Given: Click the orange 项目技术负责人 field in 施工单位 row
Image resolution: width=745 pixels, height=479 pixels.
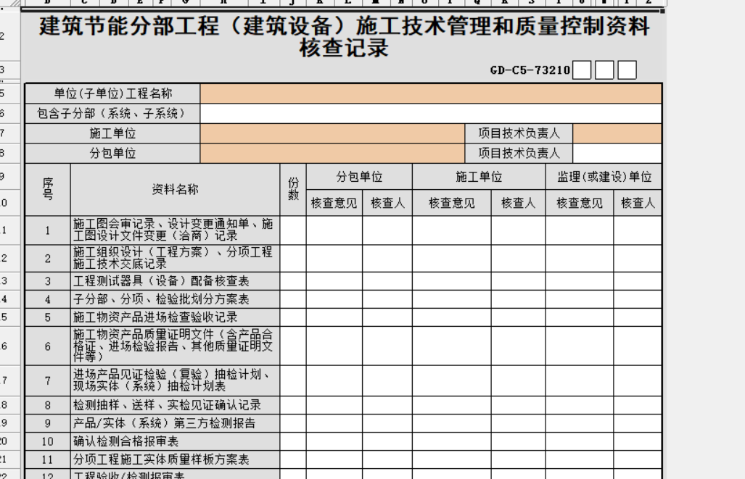Looking at the screenshot, I should [617, 133].
